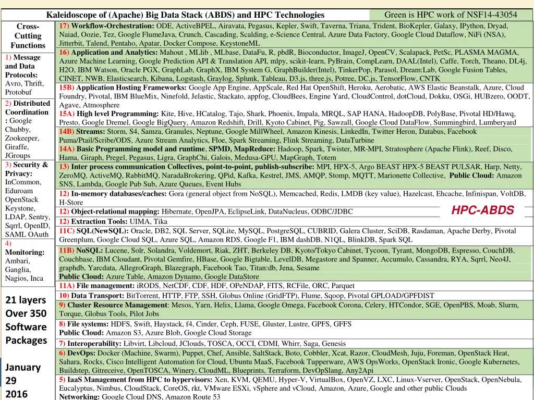Image resolution: width=534 pixels, height=400 pixels.
Task: Click 'Azure Table' under NoSQL Public Cloud
Action: 125,277
